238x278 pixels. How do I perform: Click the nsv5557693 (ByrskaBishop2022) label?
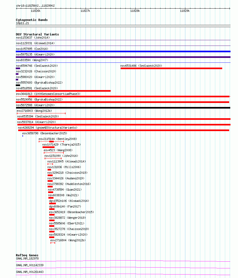click(x=39, y=83)
